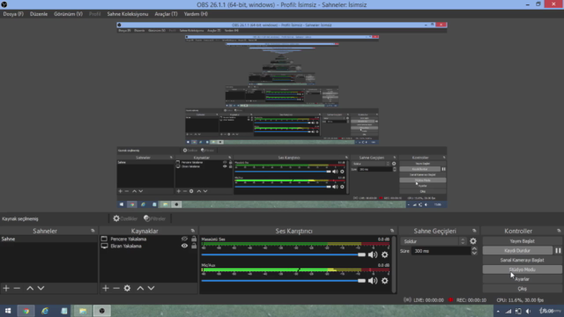The width and height of the screenshot is (564, 317).
Task: Increase Süre duration with up arrow
Action: [x=474, y=248]
